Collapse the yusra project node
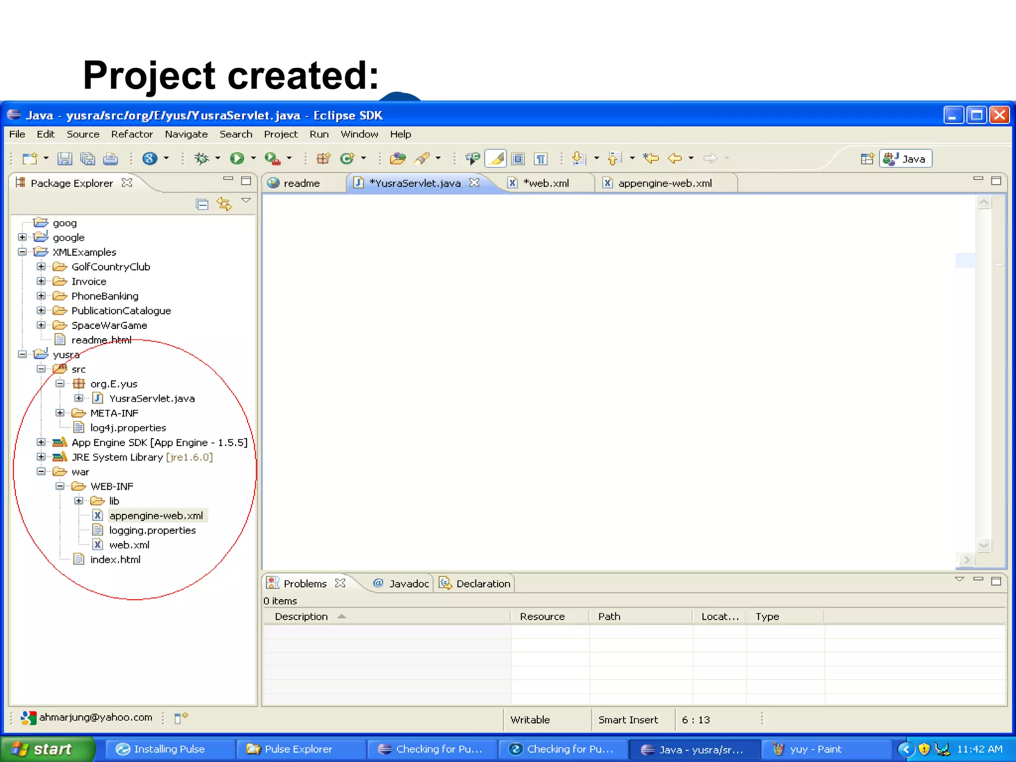 [x=22, y=354]
